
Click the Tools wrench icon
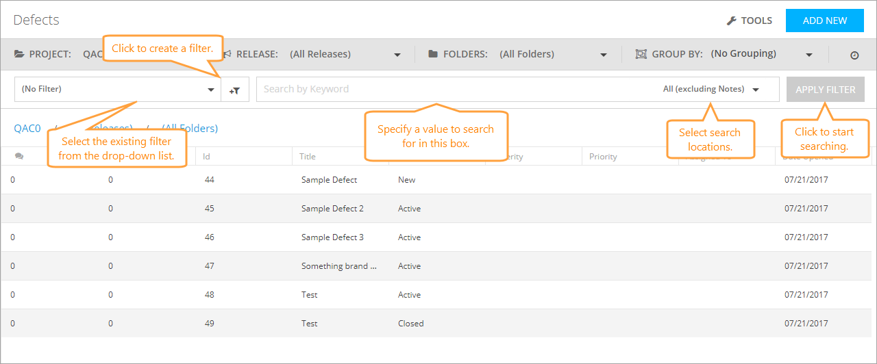click(x=731, y=21)
